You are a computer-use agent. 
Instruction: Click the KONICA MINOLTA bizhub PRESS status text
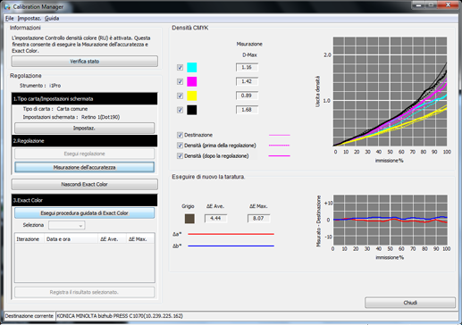pos(120,316)
